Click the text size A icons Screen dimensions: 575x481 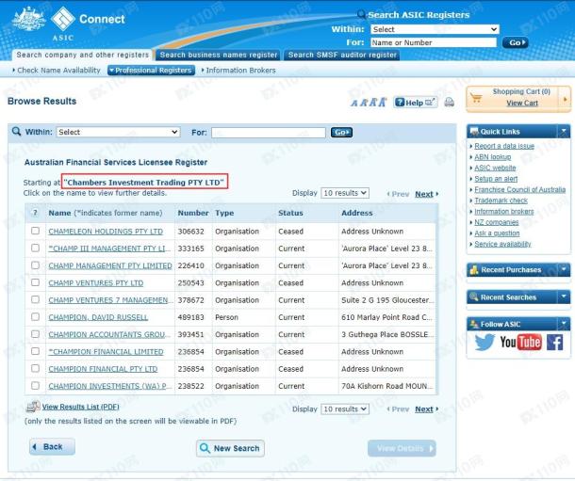[369, 102]
